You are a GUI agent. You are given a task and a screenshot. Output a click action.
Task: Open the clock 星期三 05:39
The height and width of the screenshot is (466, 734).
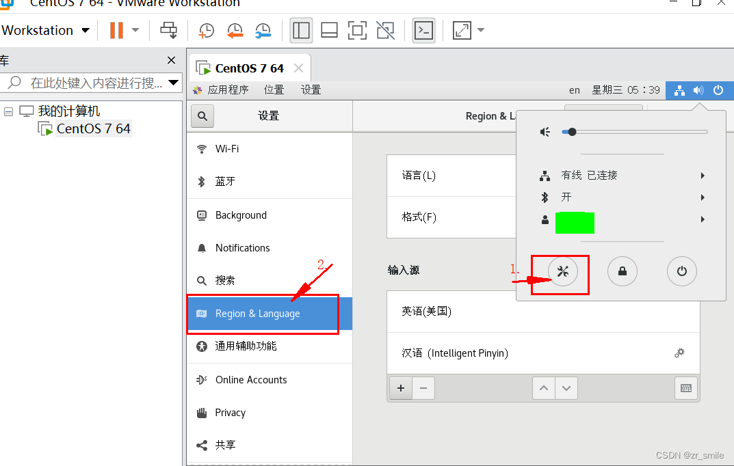(x=626, y=90)
